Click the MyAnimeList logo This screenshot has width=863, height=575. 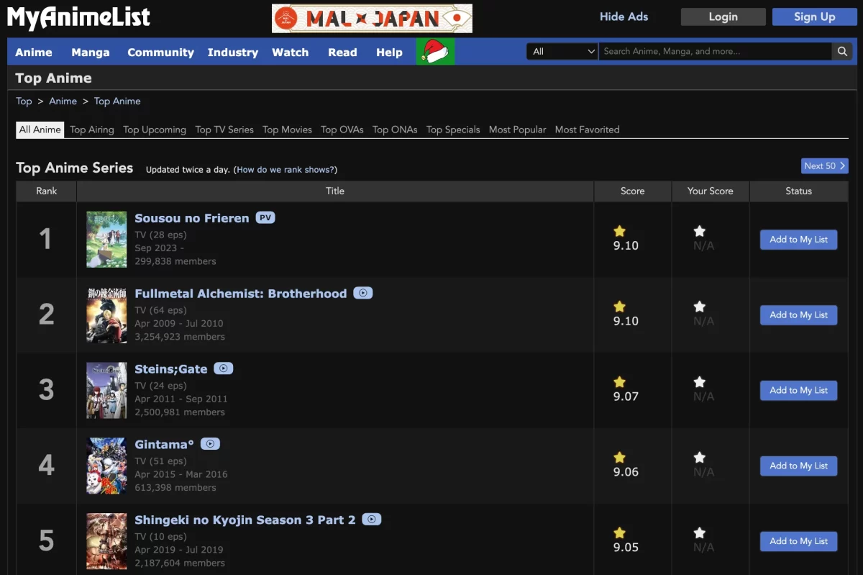pyautogui.click(x=79, y=18)
